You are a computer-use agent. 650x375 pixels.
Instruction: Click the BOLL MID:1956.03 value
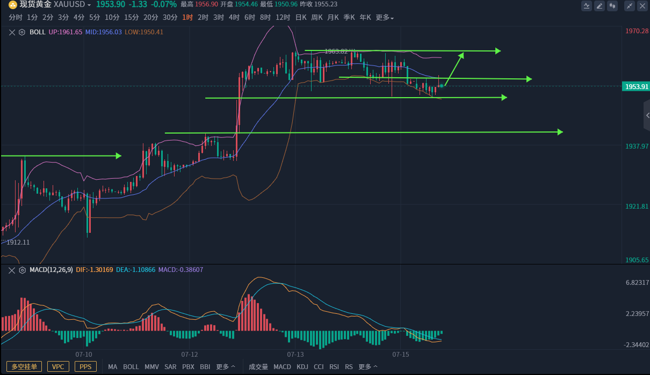tap(104, 32)
